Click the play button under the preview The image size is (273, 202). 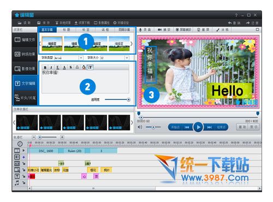coord(198,127)
